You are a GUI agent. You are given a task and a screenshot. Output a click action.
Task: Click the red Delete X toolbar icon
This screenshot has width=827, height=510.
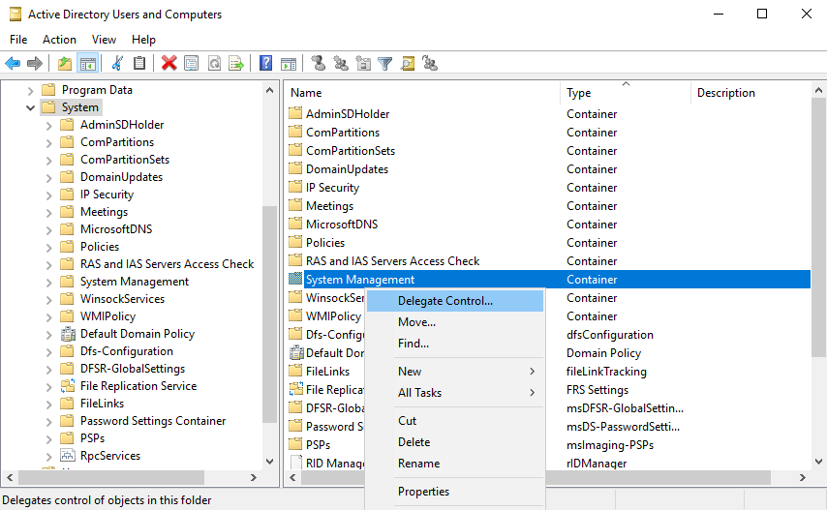169,64
